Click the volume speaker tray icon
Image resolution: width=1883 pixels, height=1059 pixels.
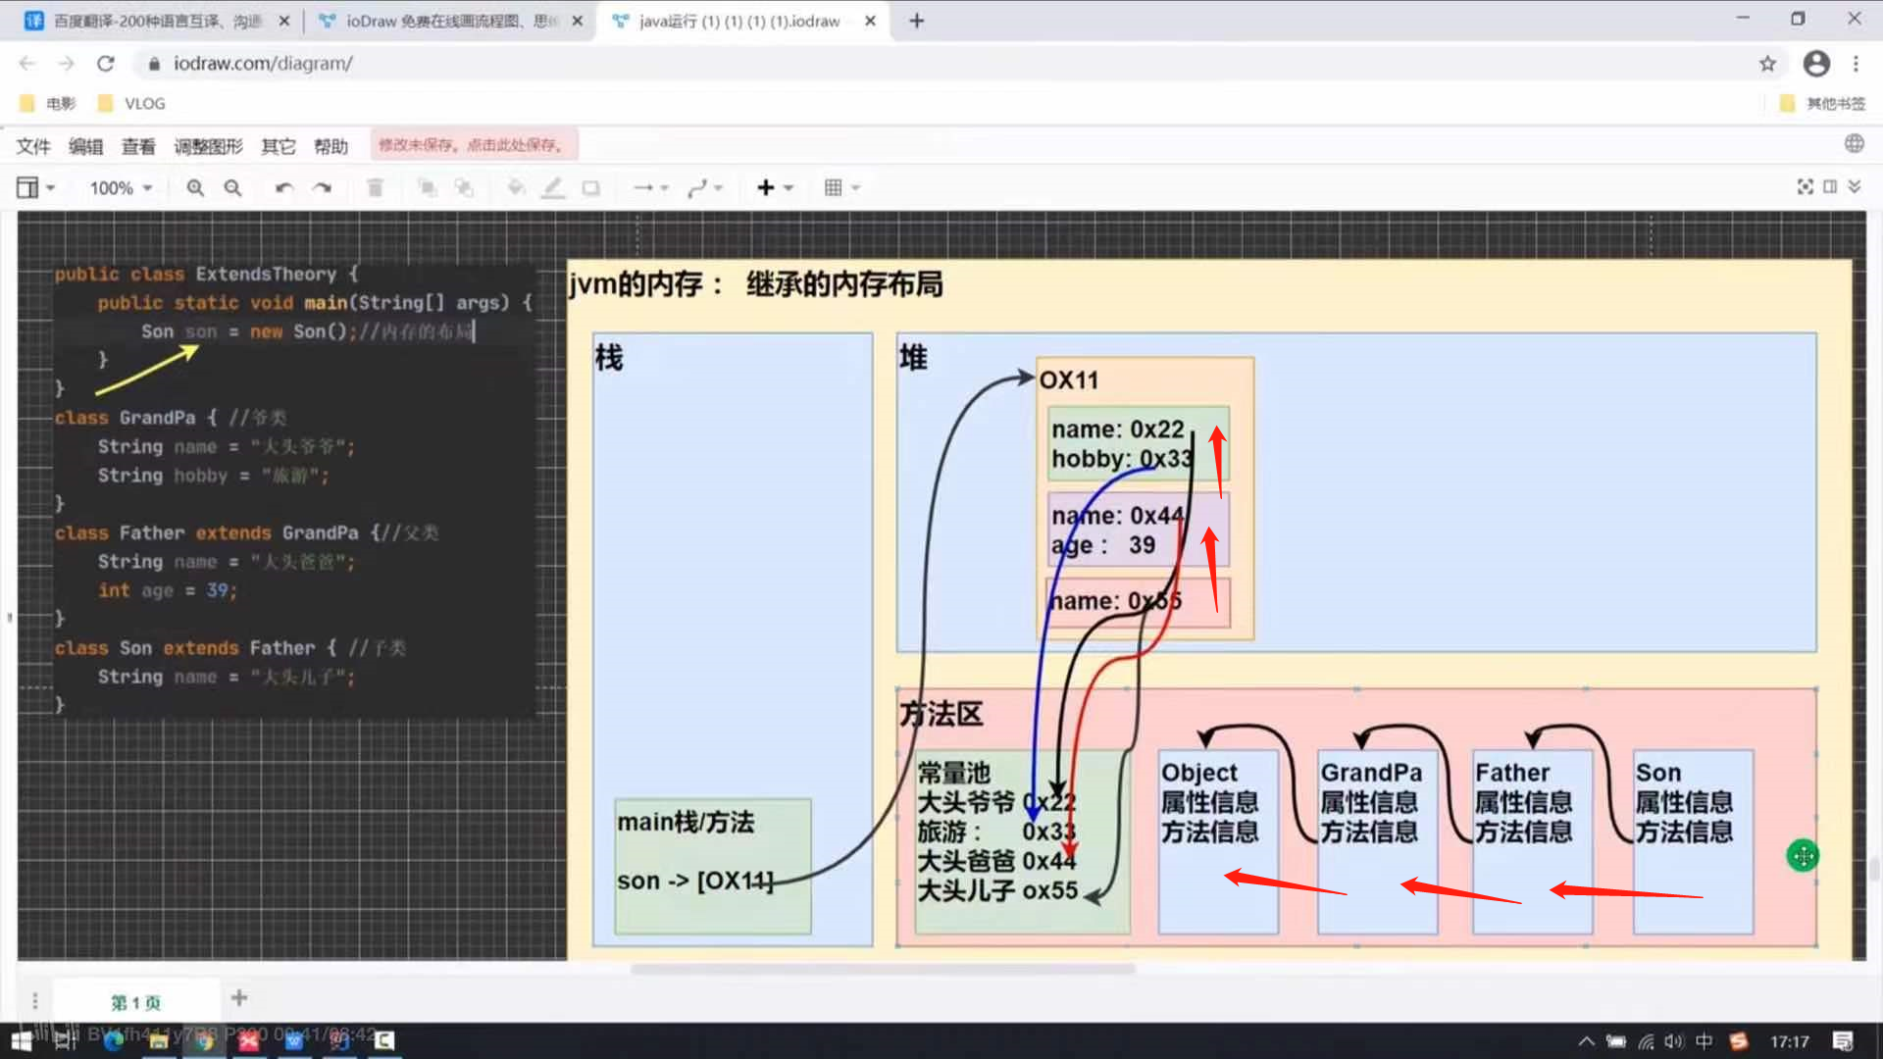point(1673,1041)
